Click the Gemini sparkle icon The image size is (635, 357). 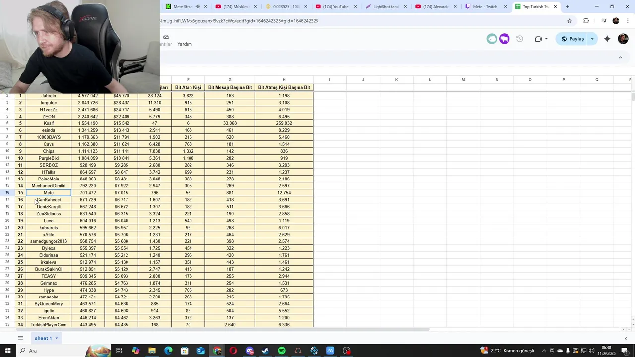point(607,39)
